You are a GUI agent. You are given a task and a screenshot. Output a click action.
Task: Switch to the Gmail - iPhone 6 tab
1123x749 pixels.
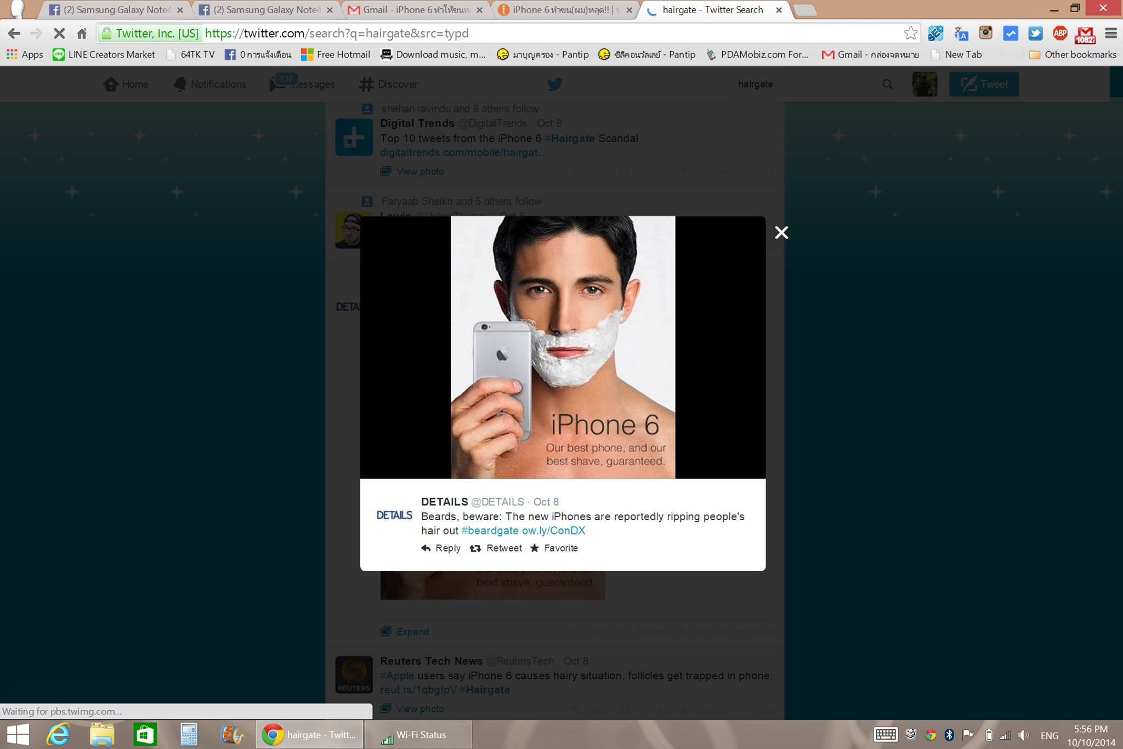point(416,10)
